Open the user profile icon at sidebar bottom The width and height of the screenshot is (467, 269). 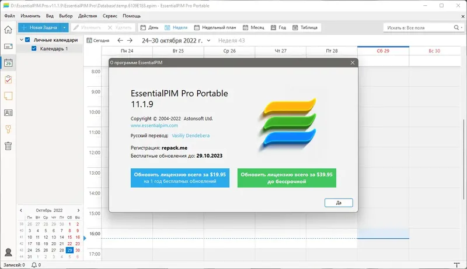tap(8, 252)
